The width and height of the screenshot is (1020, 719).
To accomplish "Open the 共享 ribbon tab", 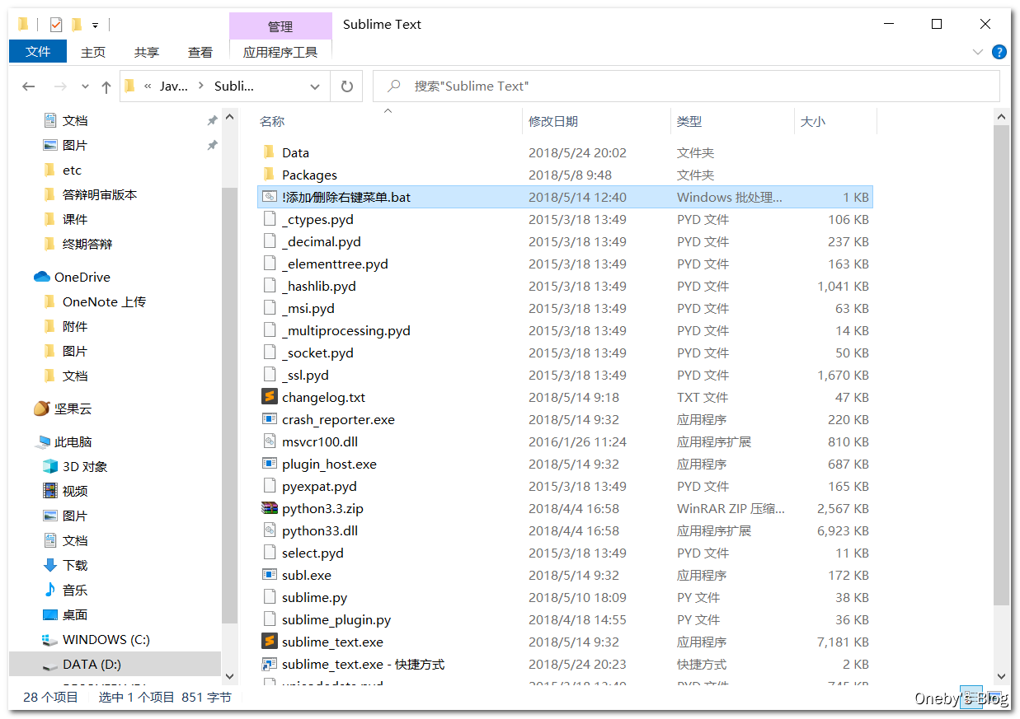I will tap(147, 52).
